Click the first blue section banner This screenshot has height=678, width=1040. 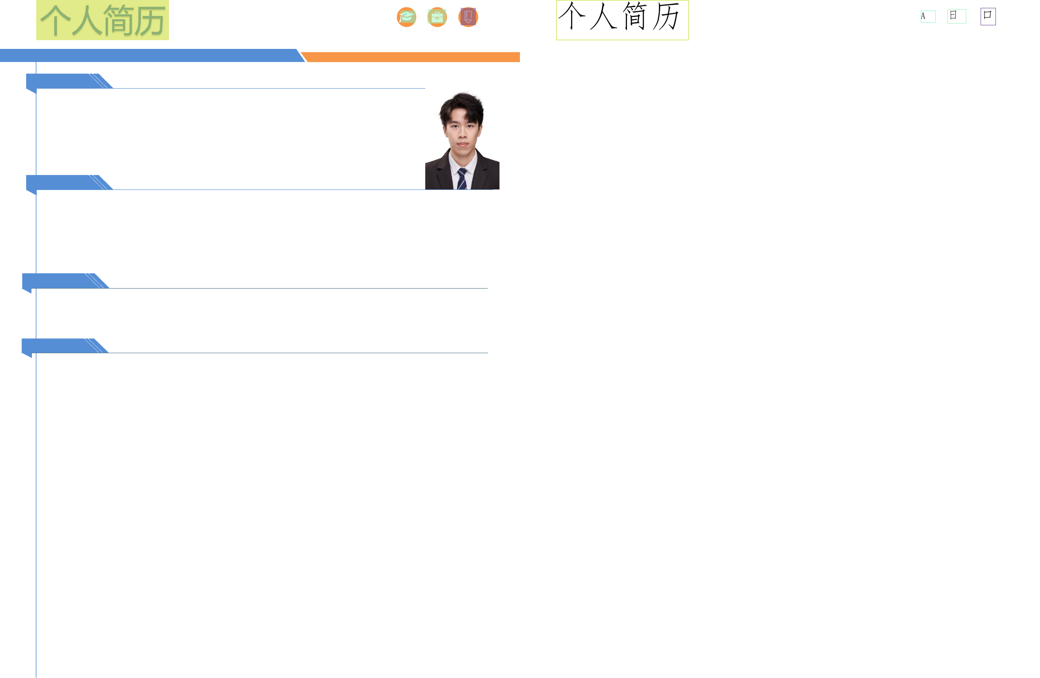click(61, 81)
